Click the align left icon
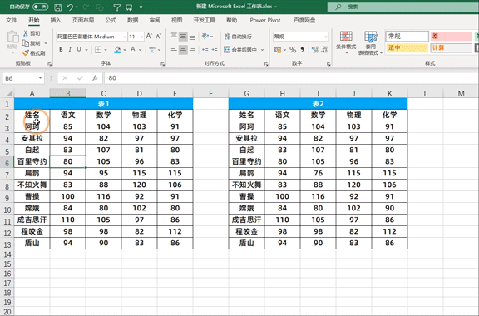 174,50
